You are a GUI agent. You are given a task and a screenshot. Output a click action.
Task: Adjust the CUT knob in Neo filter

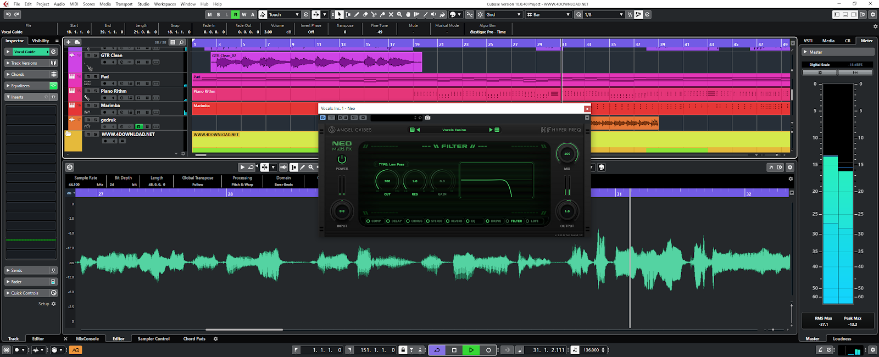tap(387, 181)
